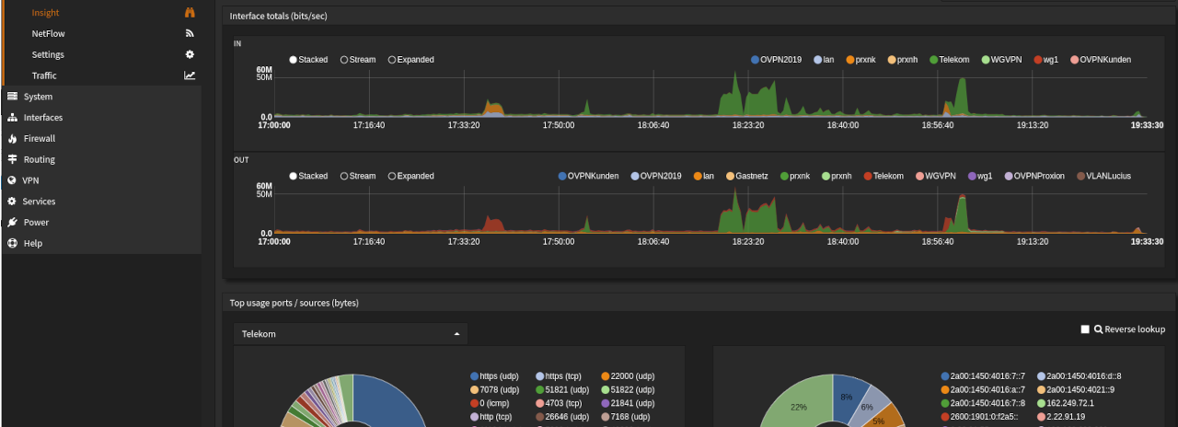The height and width of the screenshot is (427, 1178).
Task: Toggle Telekom series in IN legend
Action: 949,60
